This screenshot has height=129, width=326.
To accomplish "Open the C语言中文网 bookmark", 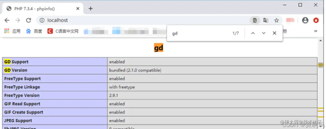I will (x=63, y=31).
